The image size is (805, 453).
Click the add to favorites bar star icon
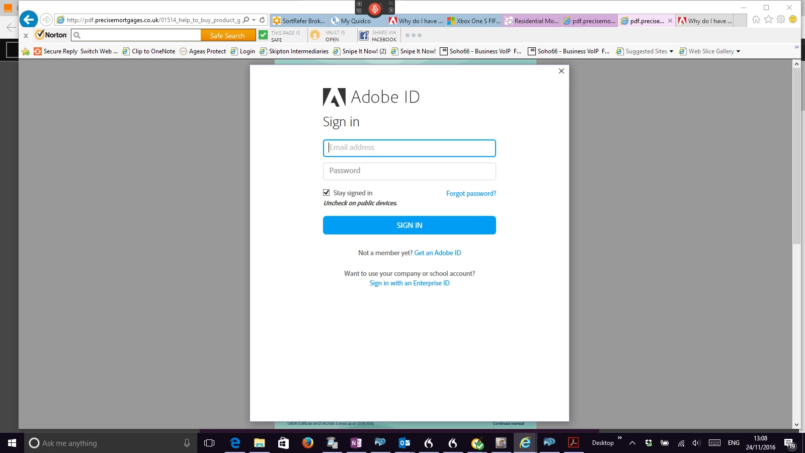(26, 51)
